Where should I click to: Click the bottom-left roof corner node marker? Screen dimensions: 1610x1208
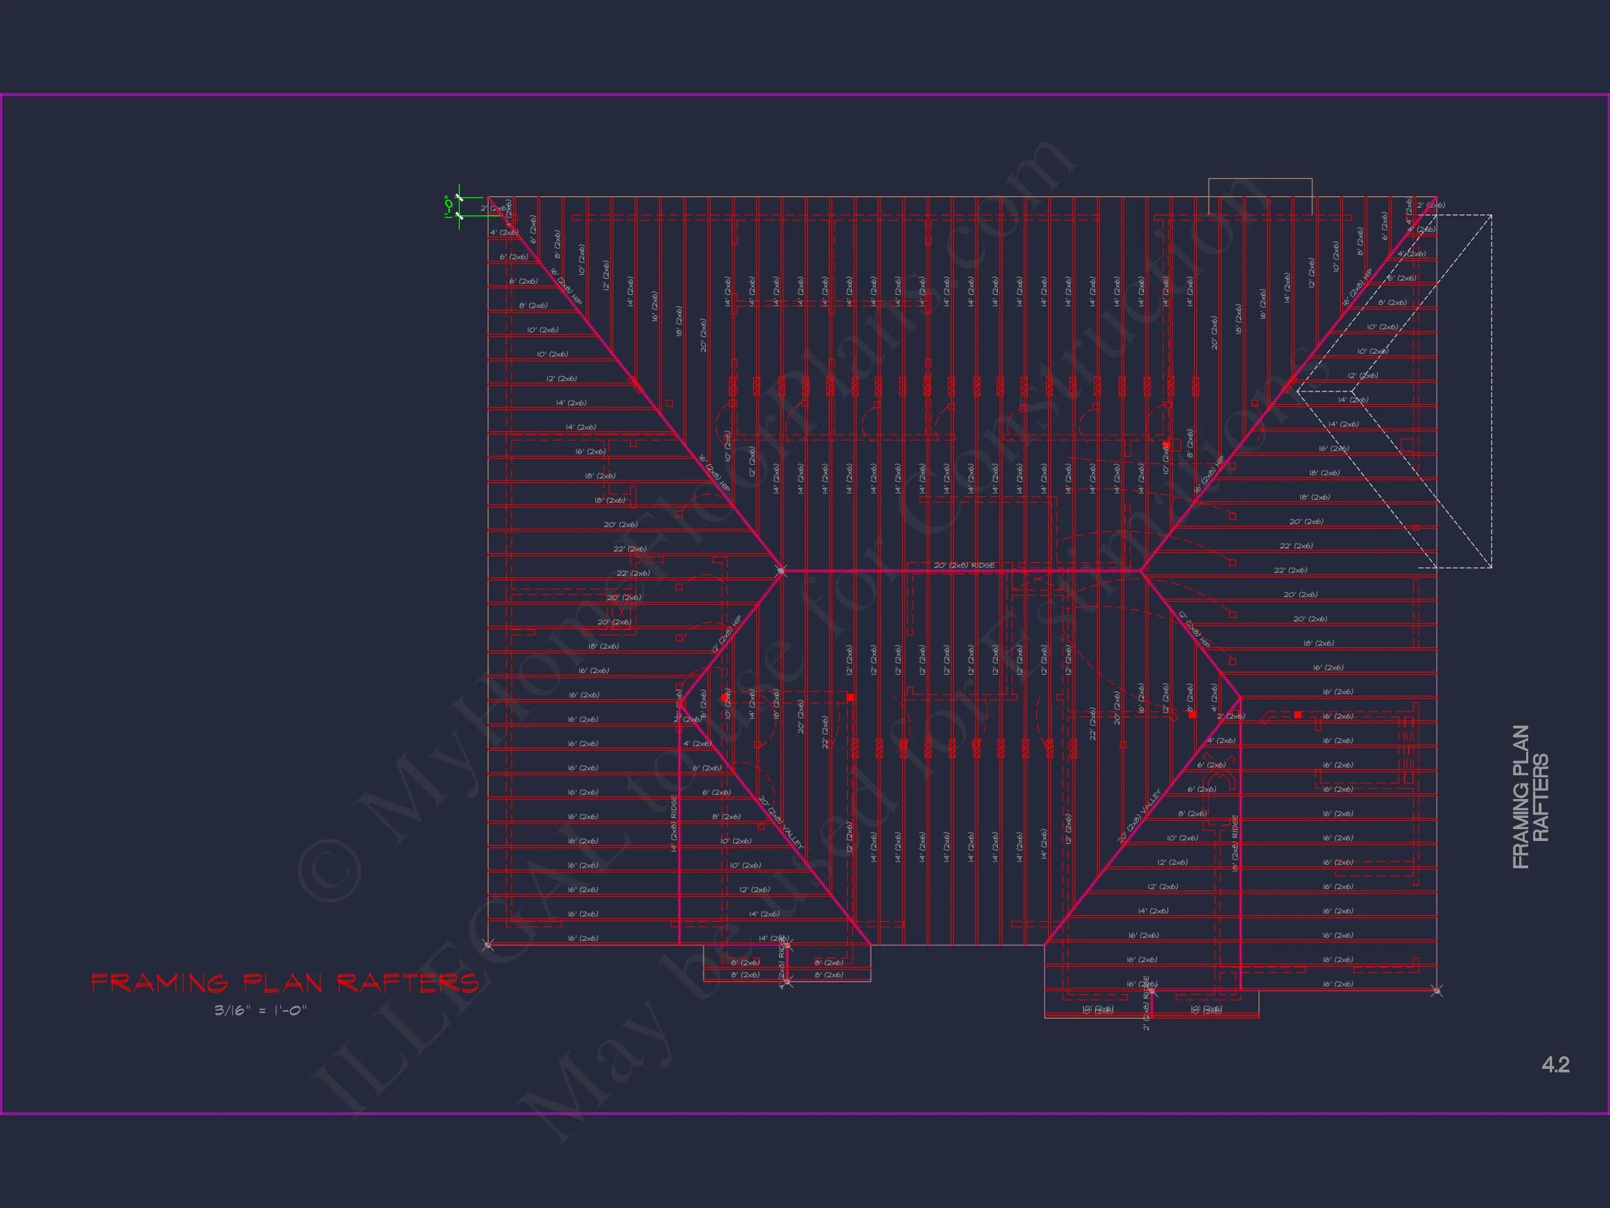coord(488,945)
